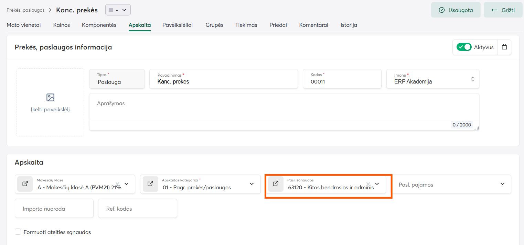Image resolution: width=524 pixels, height=245 pixels.
Task: Open the Komentarai tab
Action: [314, 25]
